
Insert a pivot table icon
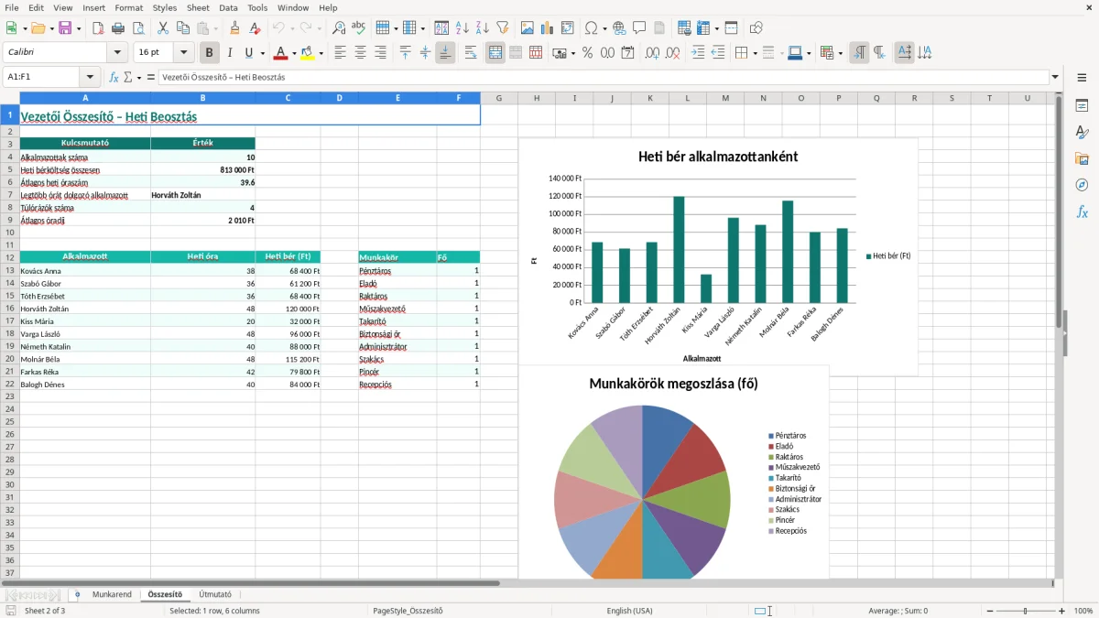point(568,28)
